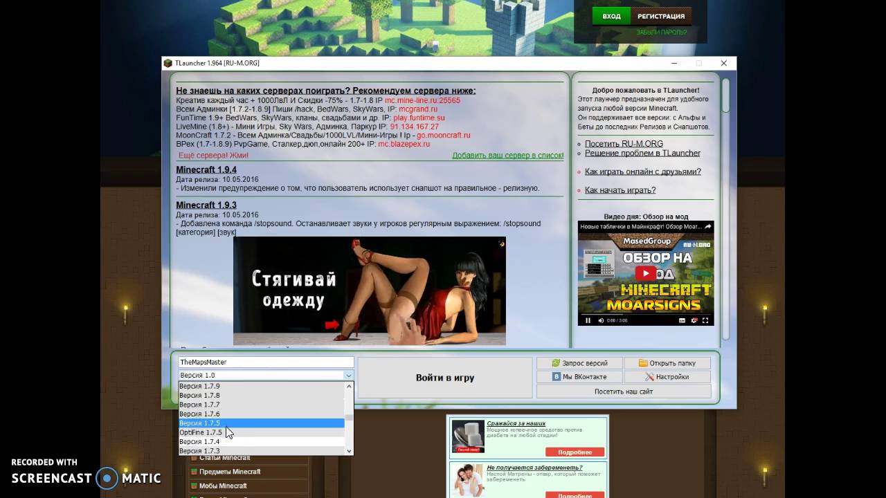Toggle subtitles on the YouTube video
Image resolution: width=886 pixels, height=498 pixels.
coord(682,320)
